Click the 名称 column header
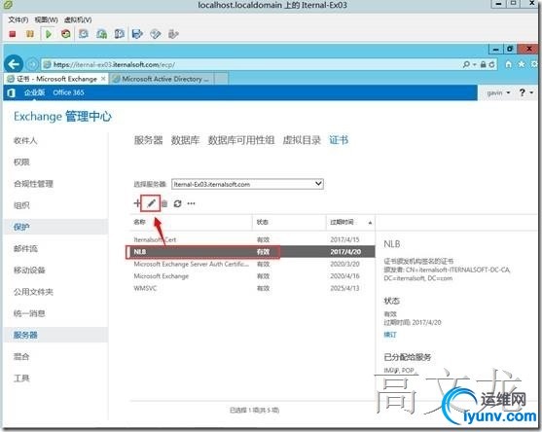Viewport: 542px width, 432px height. 140,222
